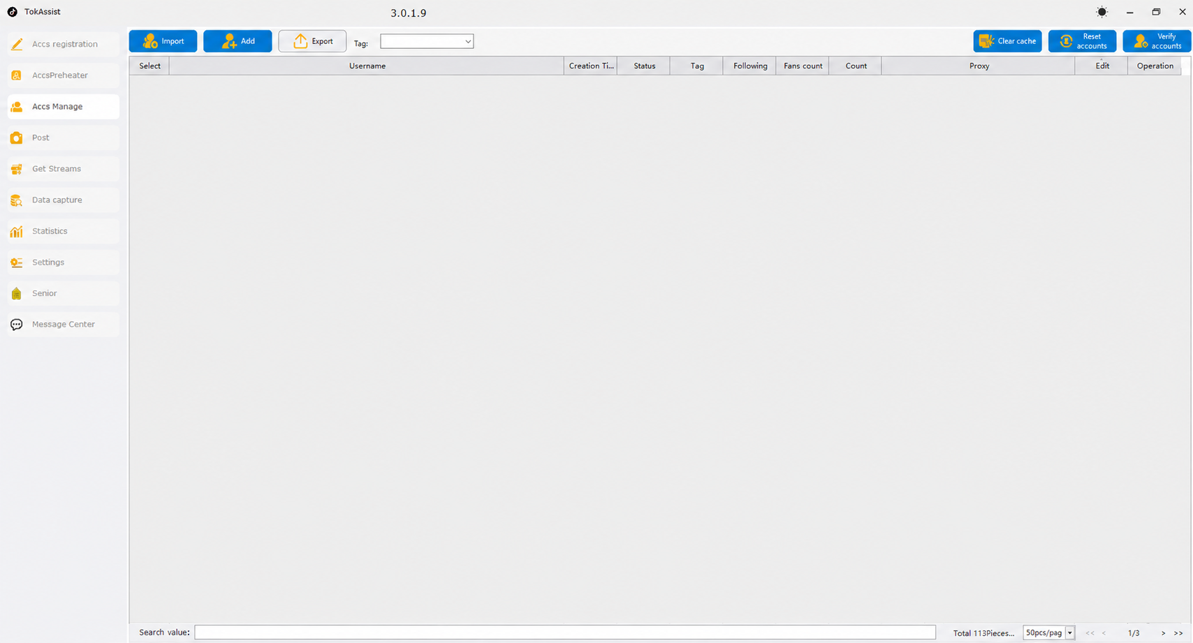Screen dimensions: 1193x643
Task: Click the Fans count column header
Action: pyautogui.click(x=803, y=66)
